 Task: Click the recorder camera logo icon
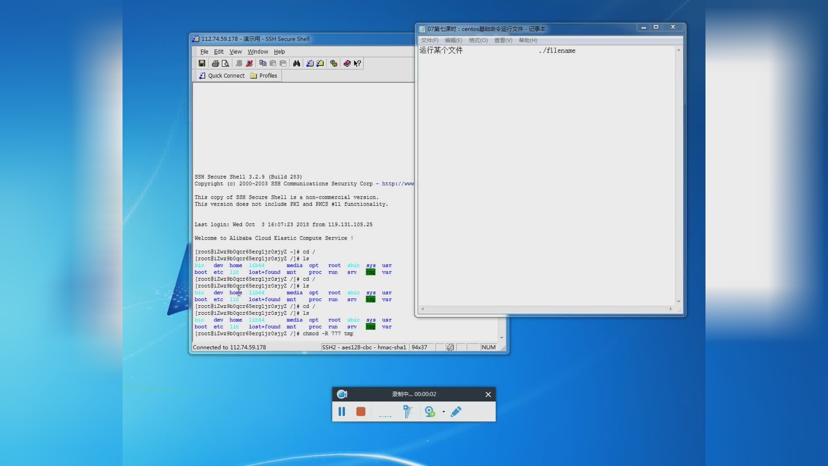342,394
